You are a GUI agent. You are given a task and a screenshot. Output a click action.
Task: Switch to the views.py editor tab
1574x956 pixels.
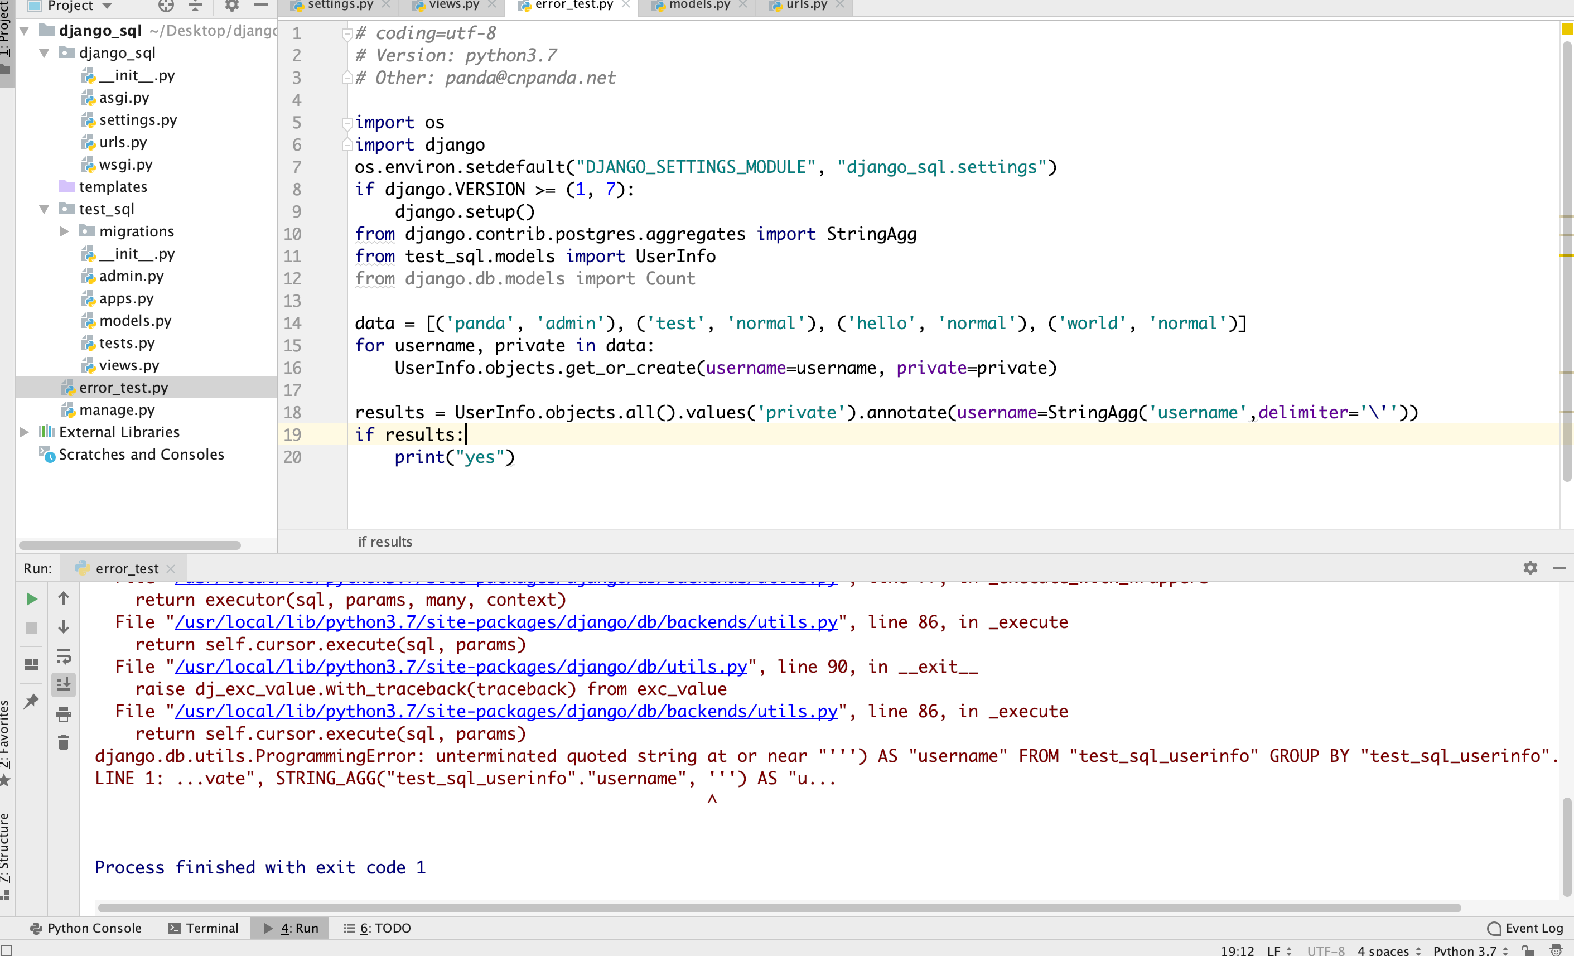[x=453, y=6]
